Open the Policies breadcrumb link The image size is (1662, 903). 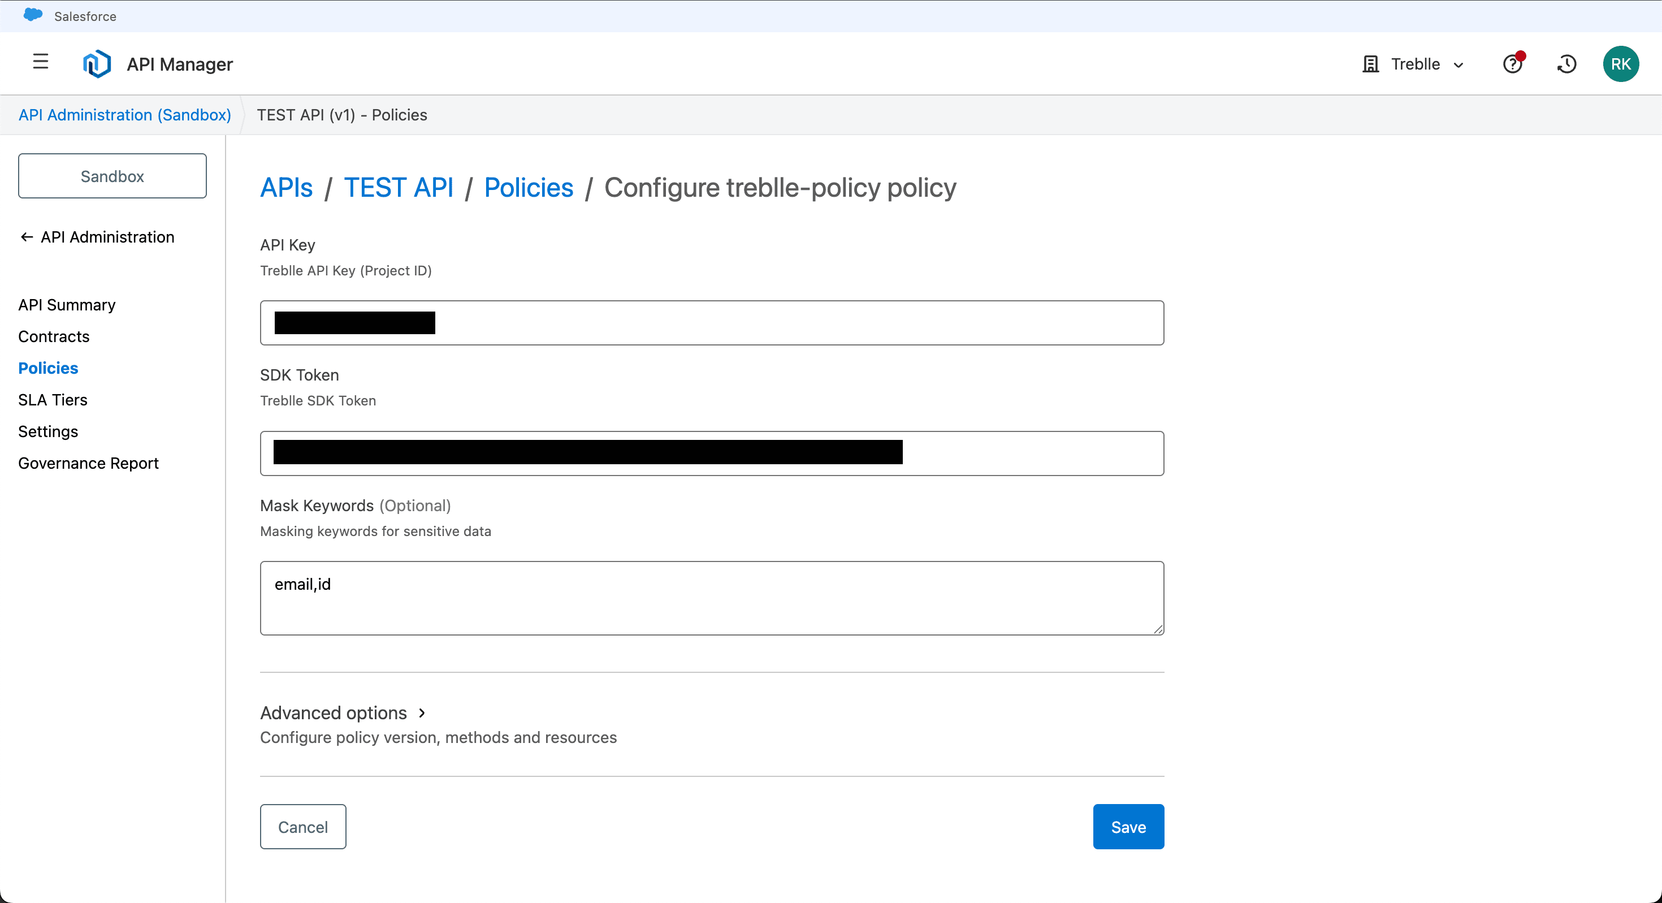click(x=528, y=187)
